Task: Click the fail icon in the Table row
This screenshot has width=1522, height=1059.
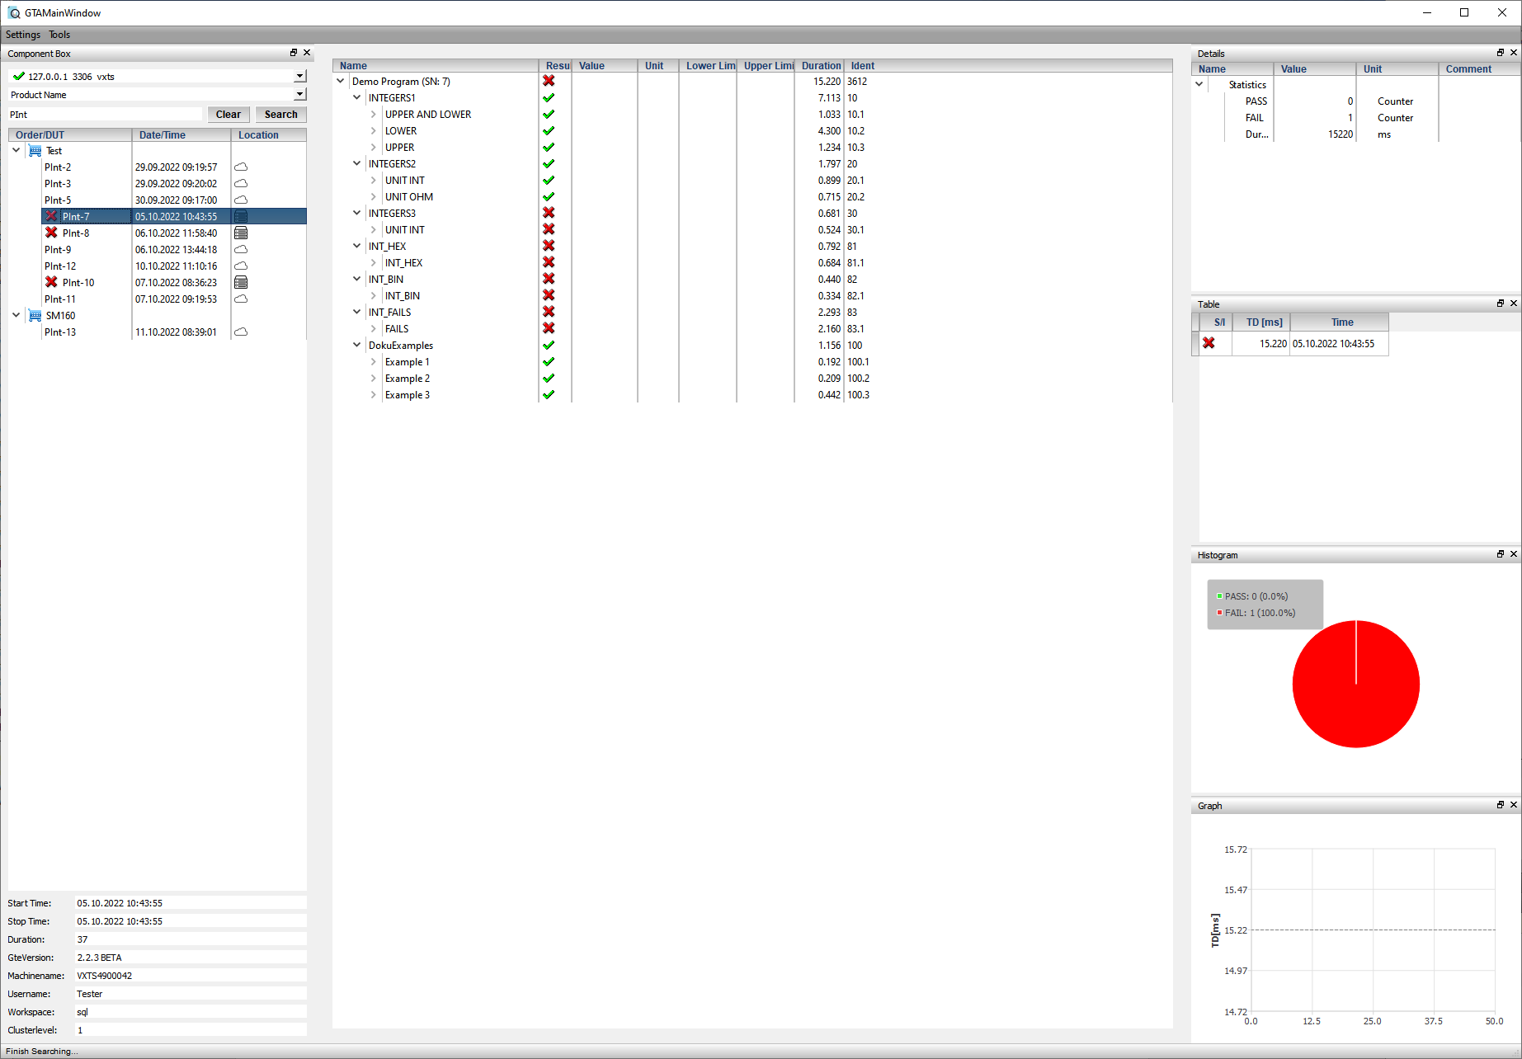Action: coord(1209,343)
